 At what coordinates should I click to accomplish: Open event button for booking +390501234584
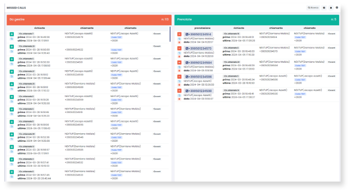pos(332,62)
